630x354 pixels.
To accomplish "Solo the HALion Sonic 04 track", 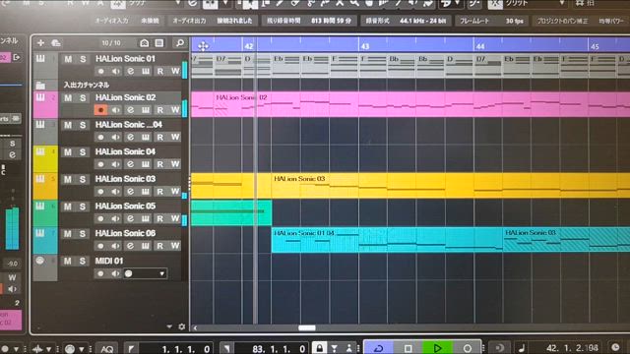I will (83, 152).
